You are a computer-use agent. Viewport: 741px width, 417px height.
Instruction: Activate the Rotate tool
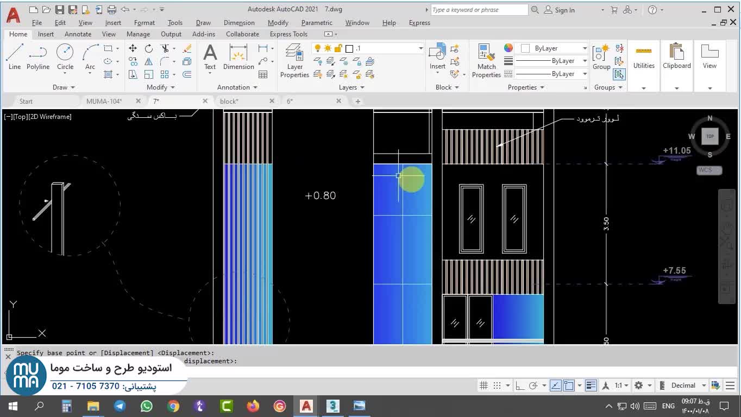pyautogui.click(x=148, y=48)
